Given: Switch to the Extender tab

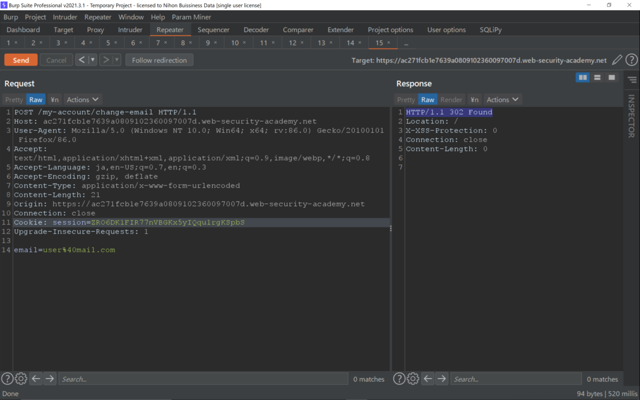Looking at the screenshot, I should point(341,30).
